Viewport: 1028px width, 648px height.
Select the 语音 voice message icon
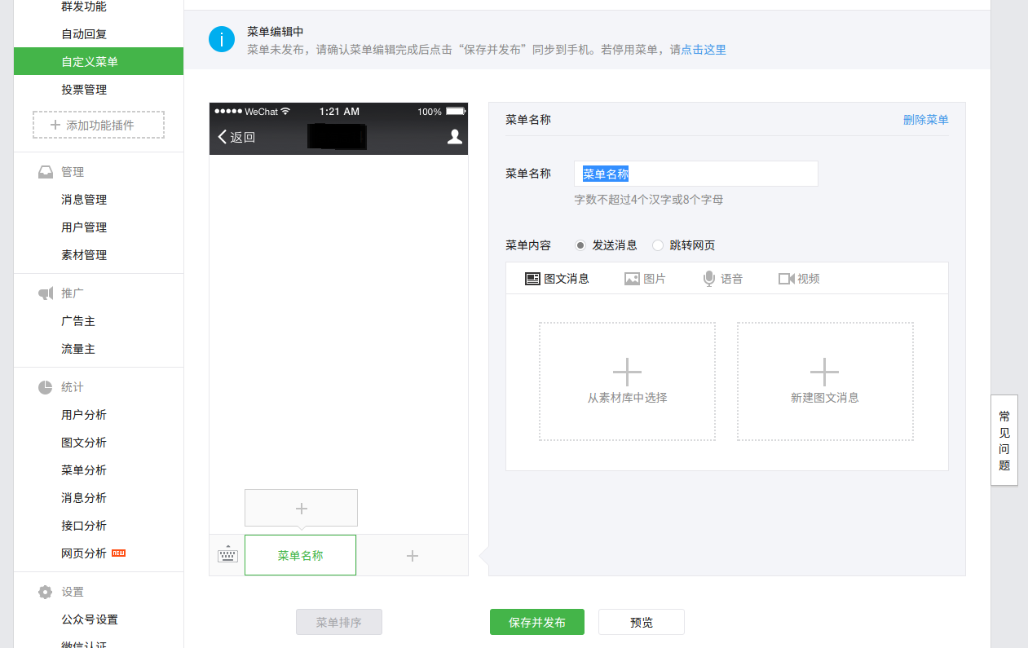tap(708, 278)
